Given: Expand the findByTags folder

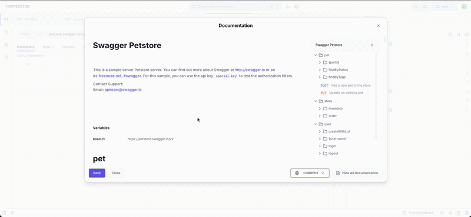Looking at the screenshot, I should pos(320,77).
